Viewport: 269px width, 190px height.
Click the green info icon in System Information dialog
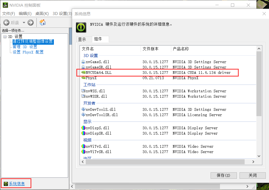[x=81, y=27]
